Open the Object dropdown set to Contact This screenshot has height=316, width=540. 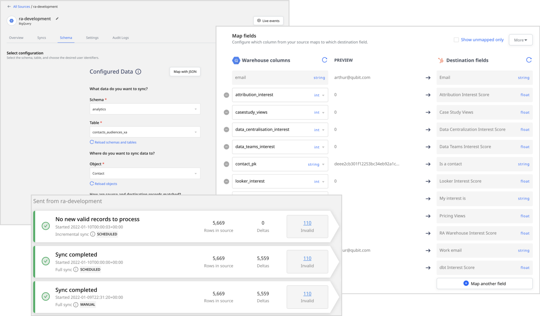(145, 173)
